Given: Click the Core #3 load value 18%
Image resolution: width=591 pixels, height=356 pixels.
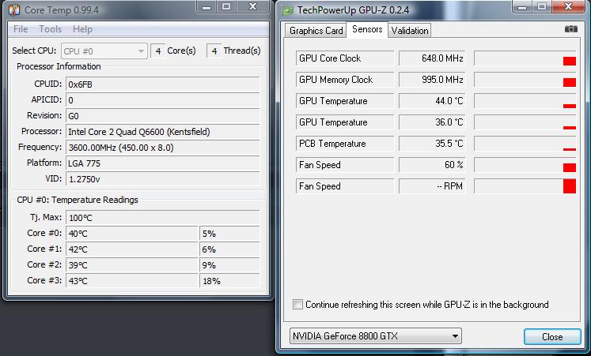Looking at the screenshot, I should pyautogui.click(x=230, y=281).
